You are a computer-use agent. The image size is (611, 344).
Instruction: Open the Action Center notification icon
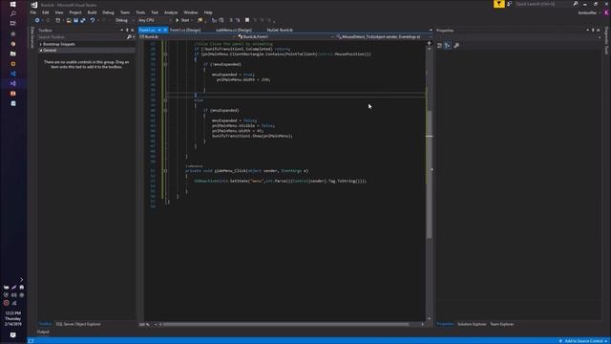click(12, 335)
